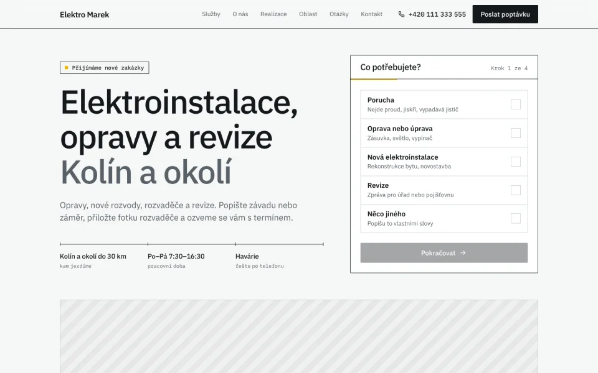Screen dimensions: 598x373
Task: Open the Služby nav item
Action: pos(211,14)
